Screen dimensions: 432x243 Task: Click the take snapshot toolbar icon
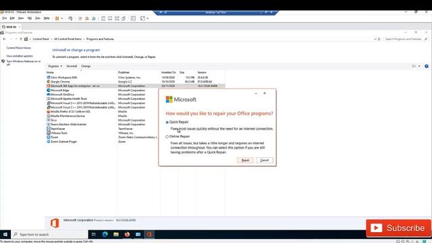[80, 18]
